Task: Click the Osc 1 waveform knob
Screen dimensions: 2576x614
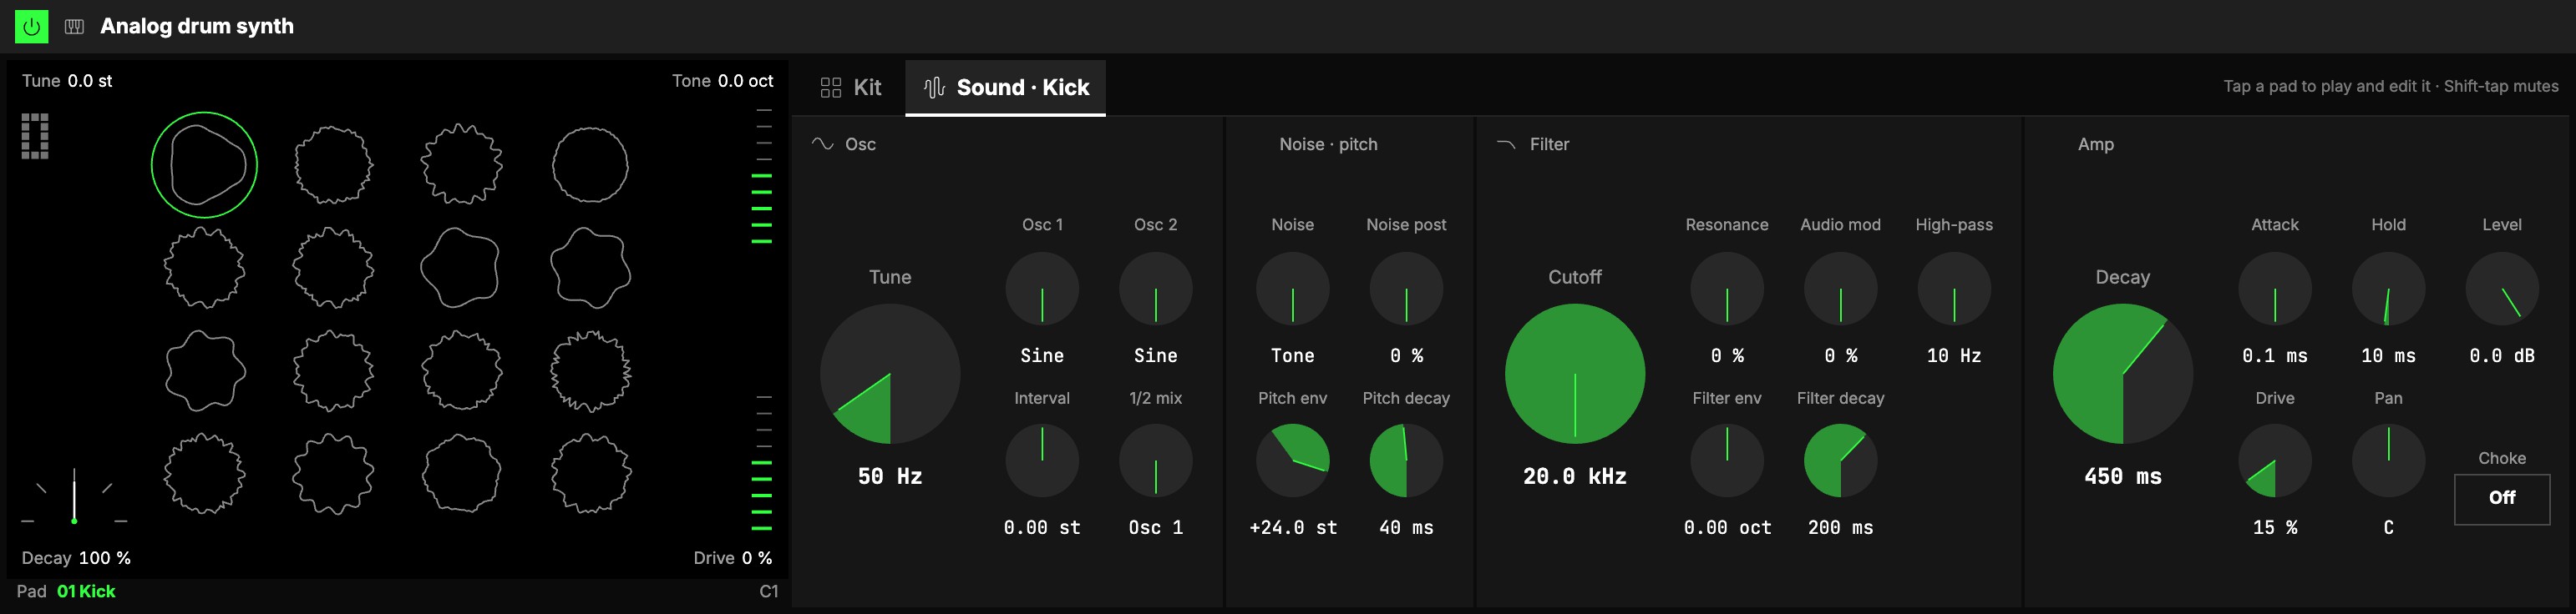Action: click(1042, 289)
